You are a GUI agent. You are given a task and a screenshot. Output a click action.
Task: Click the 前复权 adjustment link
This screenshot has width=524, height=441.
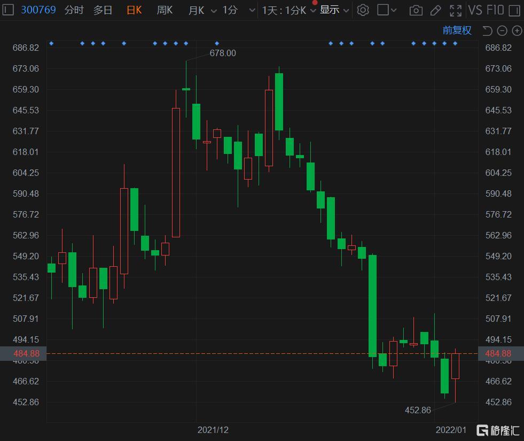pyautogui.click(x=457, y=30)
